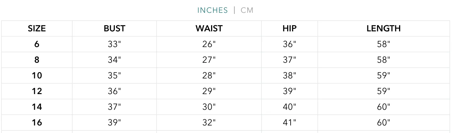Select the size 14 row label

(x=37, y=107)
